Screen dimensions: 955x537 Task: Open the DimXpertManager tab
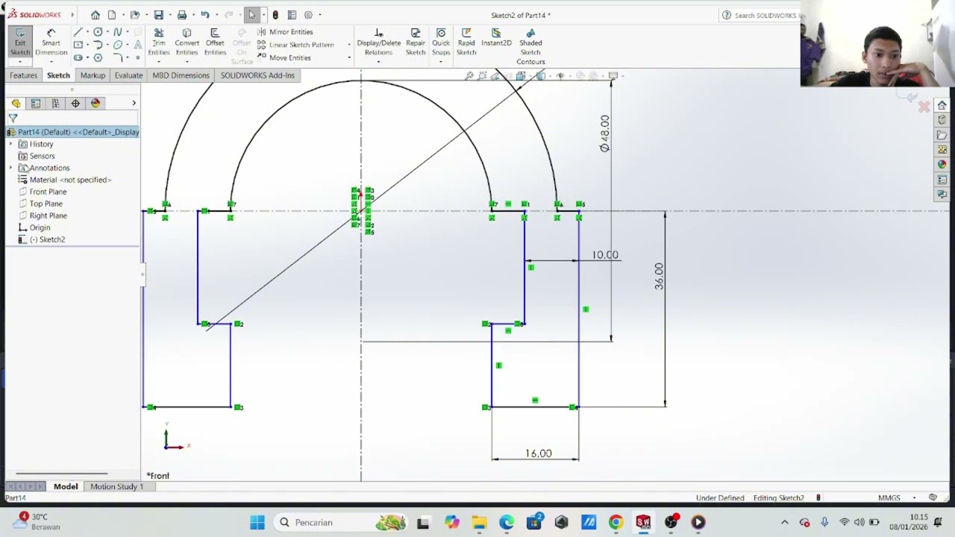click(x=75, y=104)
